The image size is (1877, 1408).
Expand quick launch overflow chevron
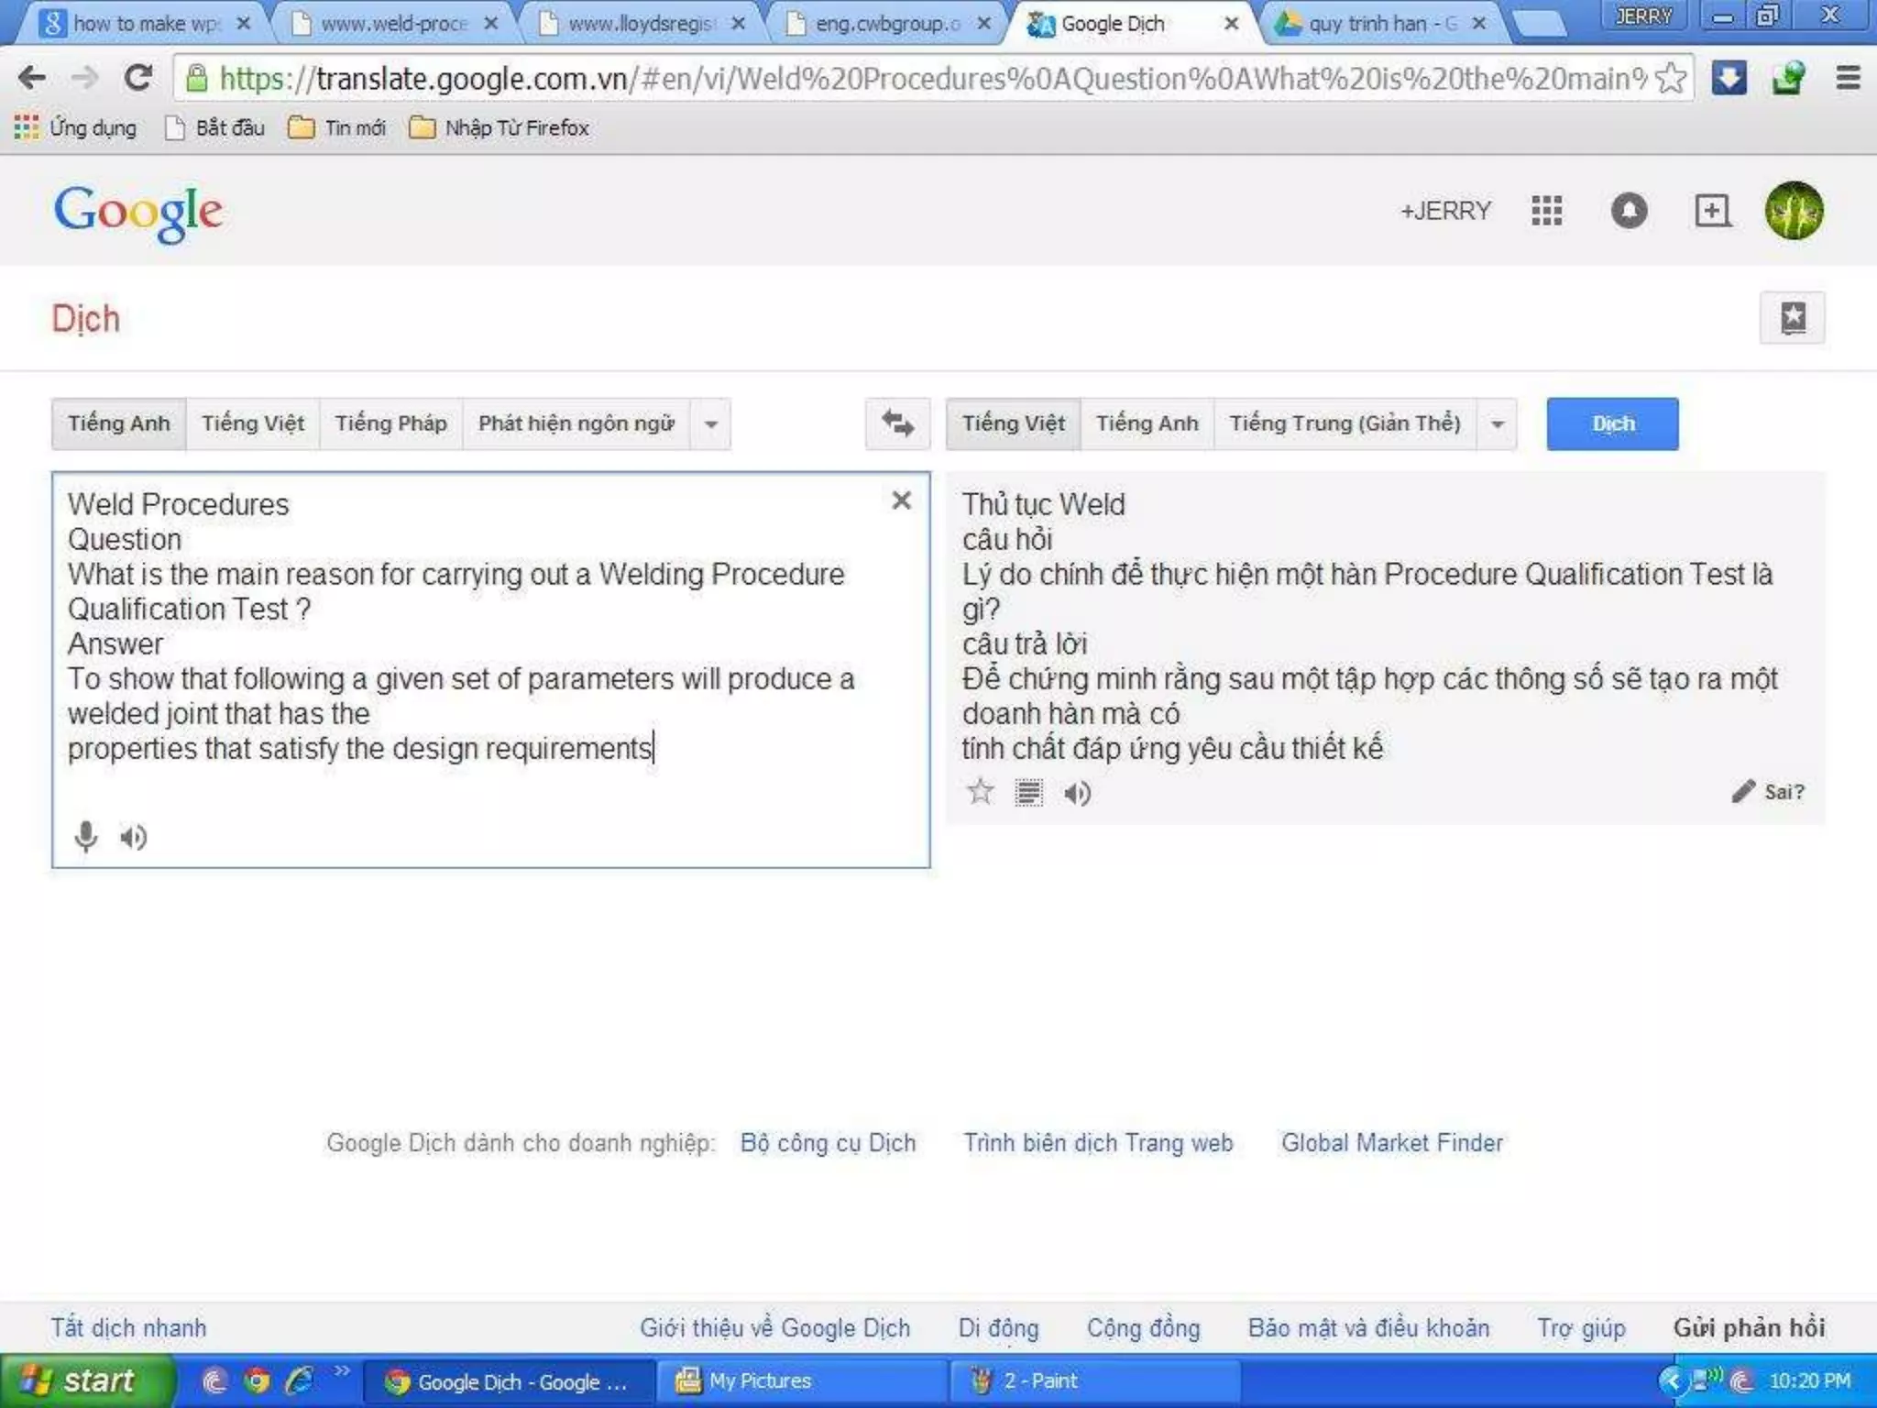pyautogui.click(x=342, y=1370)
